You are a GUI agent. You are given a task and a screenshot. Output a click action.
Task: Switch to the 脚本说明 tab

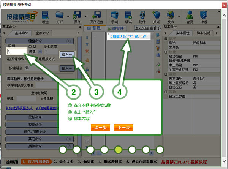point(203,33)
